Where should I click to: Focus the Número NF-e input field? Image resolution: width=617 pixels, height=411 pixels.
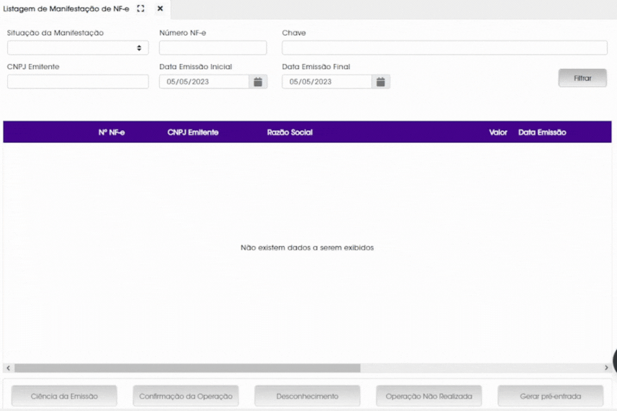(x=213, y=48)
